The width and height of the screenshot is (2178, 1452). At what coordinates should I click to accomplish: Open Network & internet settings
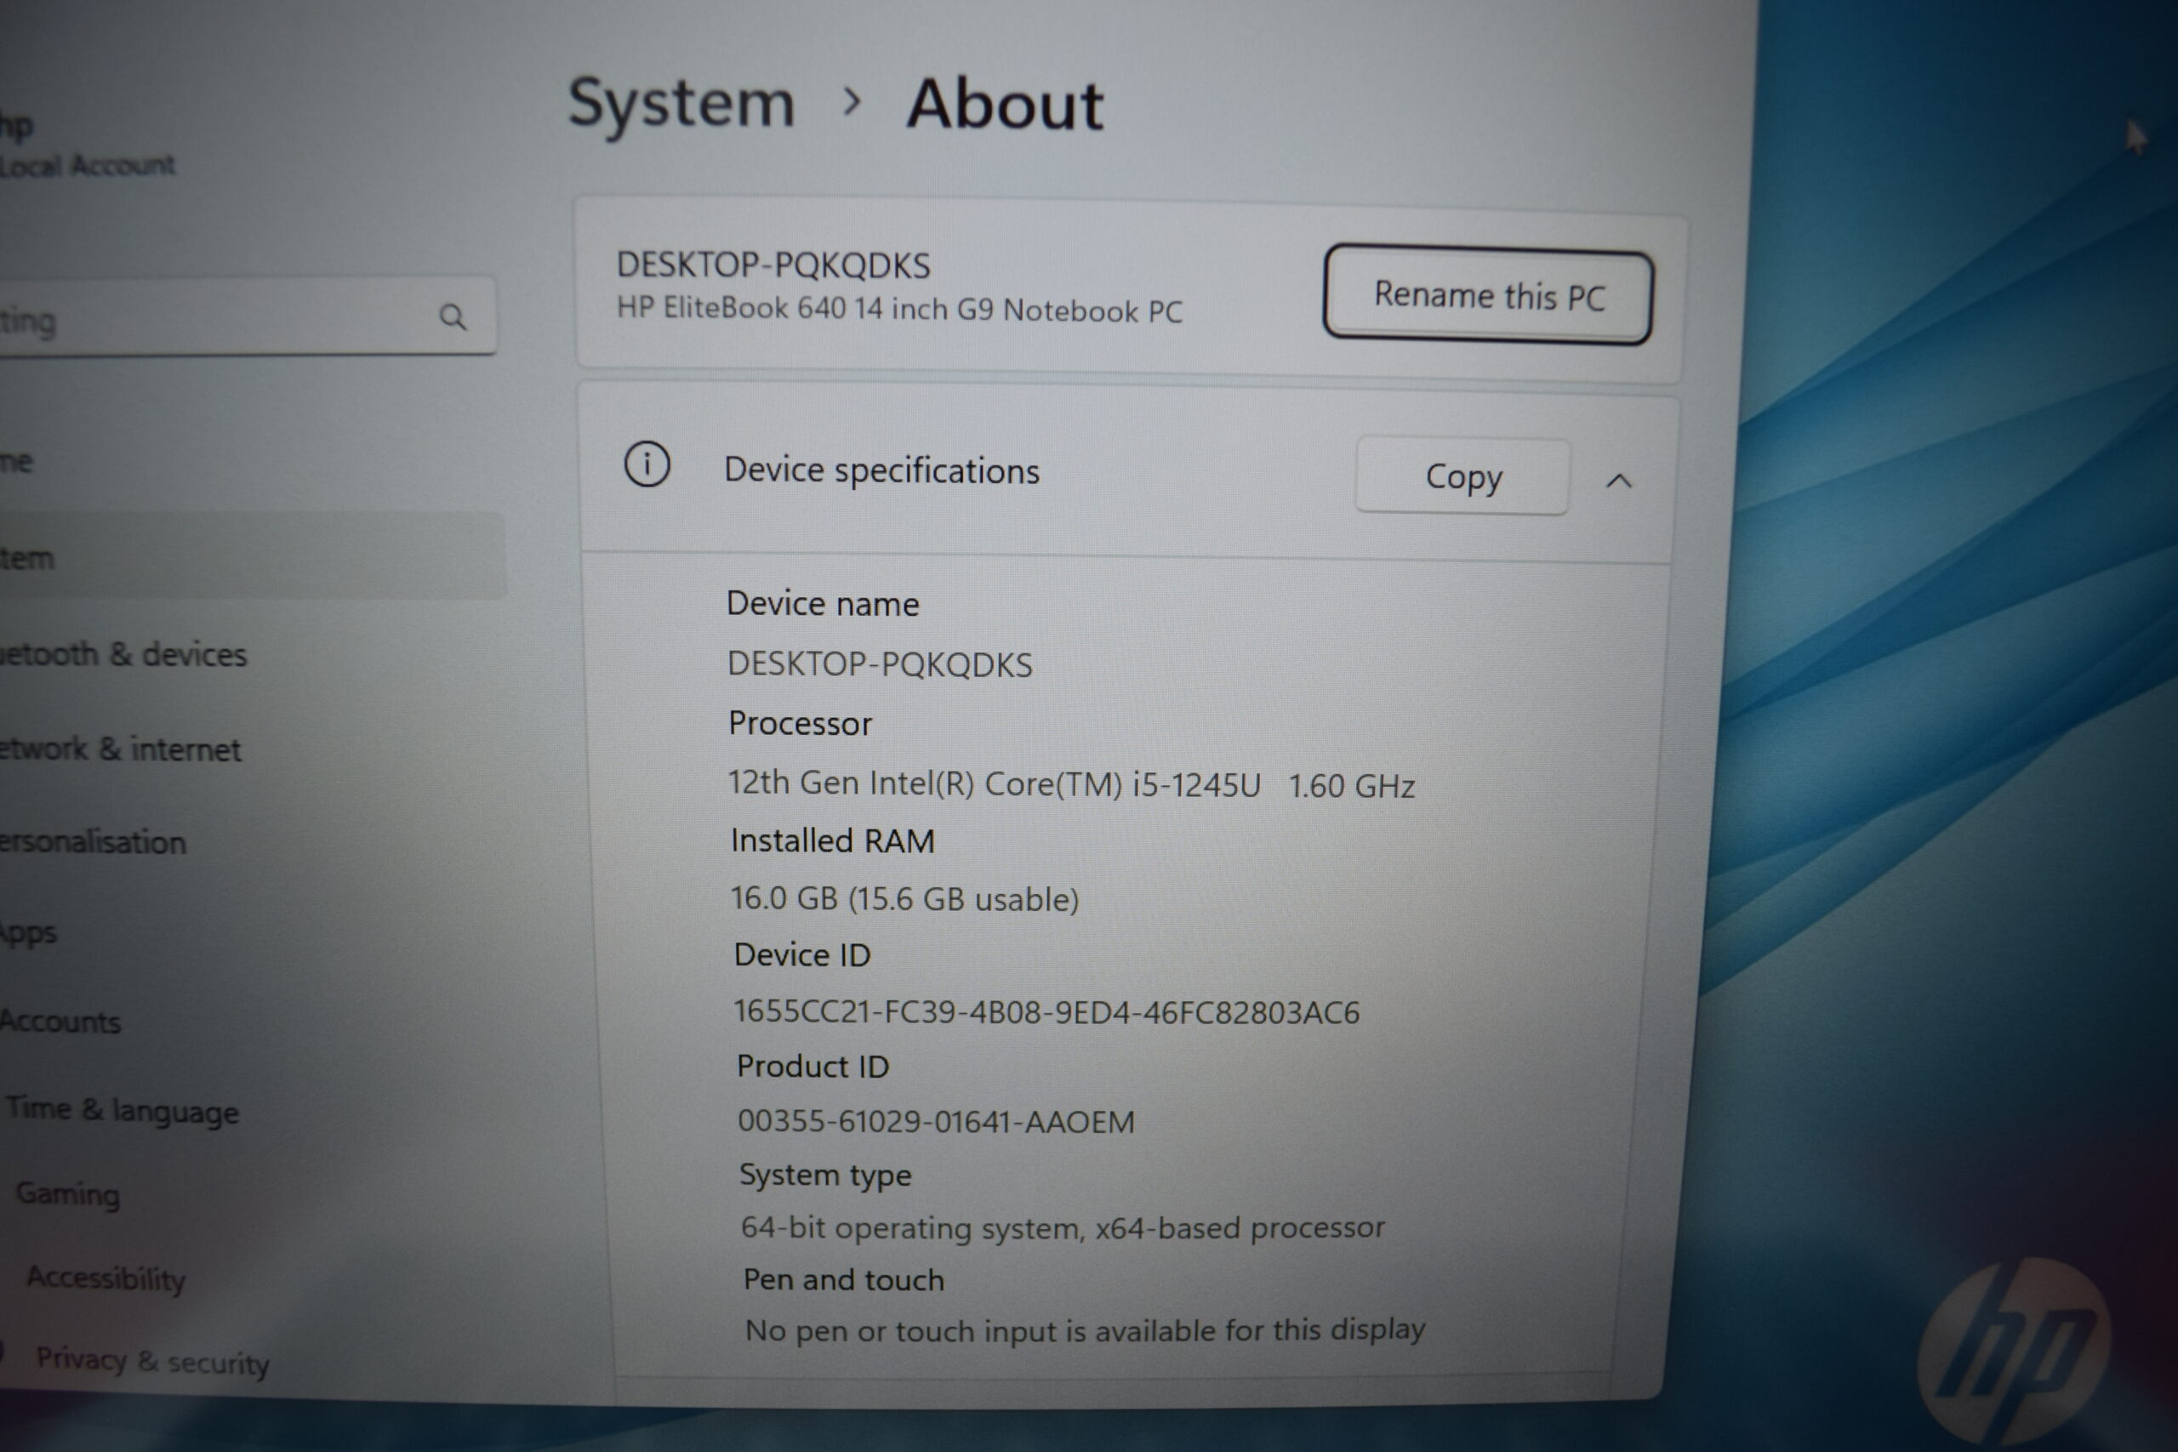(120, 749)
